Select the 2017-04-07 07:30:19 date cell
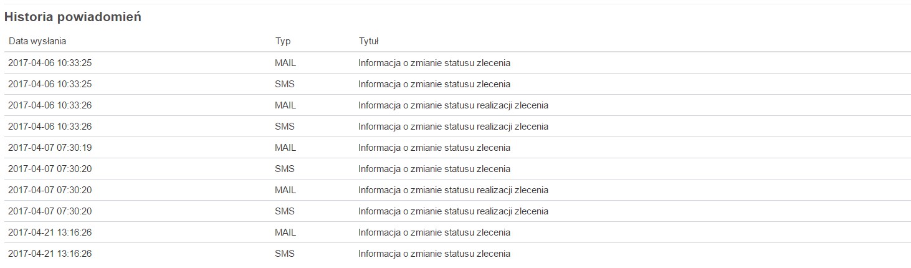 point(50,148)
